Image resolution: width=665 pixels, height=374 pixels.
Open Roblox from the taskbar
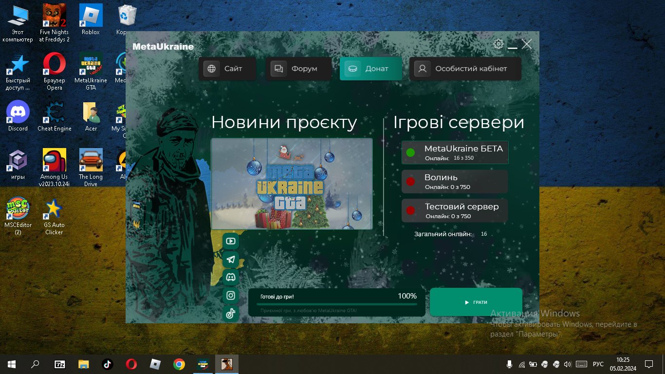coord(155,364)
